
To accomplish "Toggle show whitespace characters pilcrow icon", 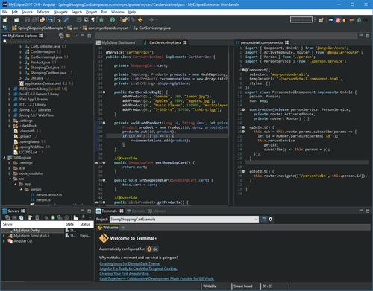I will 93,19.
